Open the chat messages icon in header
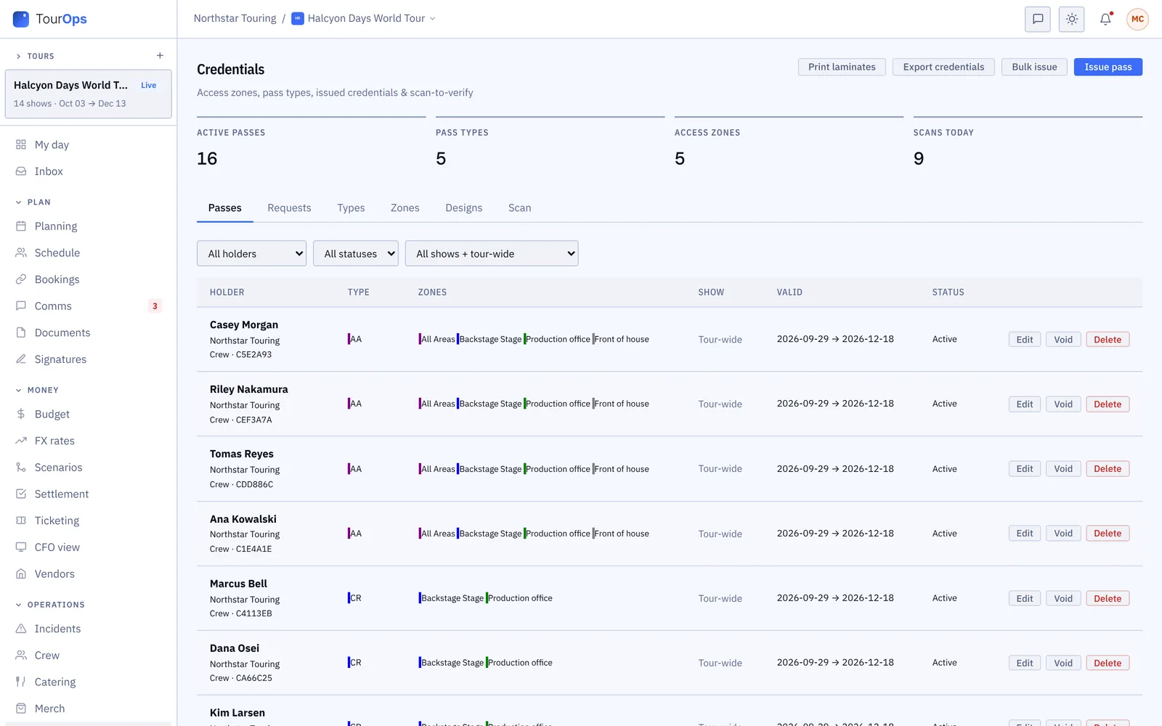This screenshot has height=726, width=1162. click(x=1038, y=19)
